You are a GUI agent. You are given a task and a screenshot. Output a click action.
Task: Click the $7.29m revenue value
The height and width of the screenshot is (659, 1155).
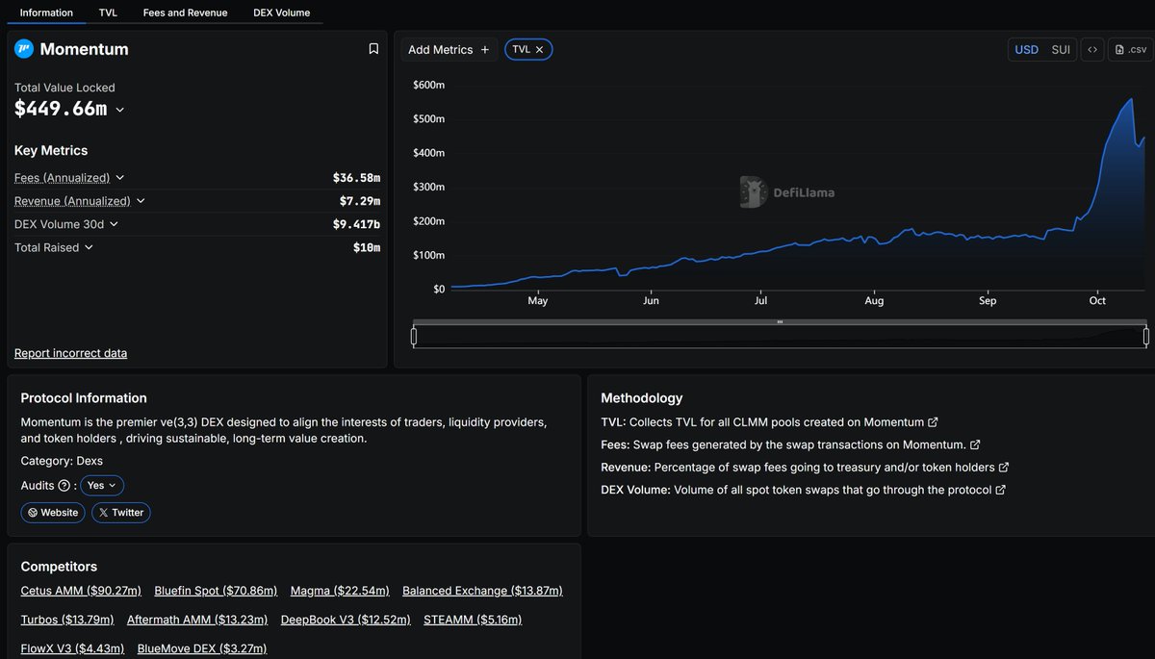tap(360, 201)
